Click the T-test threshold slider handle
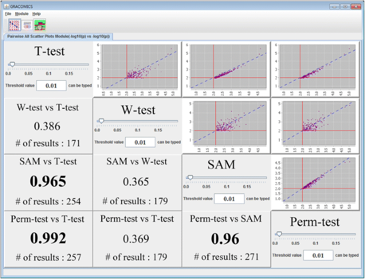Viewport: 365px width, 279px height. tap(12, 64)
